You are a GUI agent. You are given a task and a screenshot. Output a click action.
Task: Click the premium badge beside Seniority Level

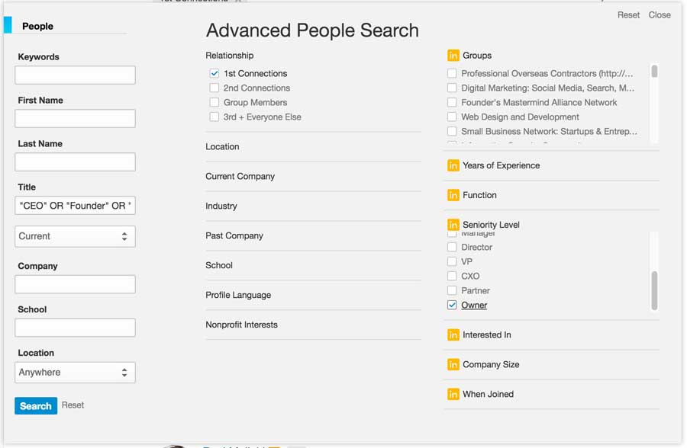(453, 225)
